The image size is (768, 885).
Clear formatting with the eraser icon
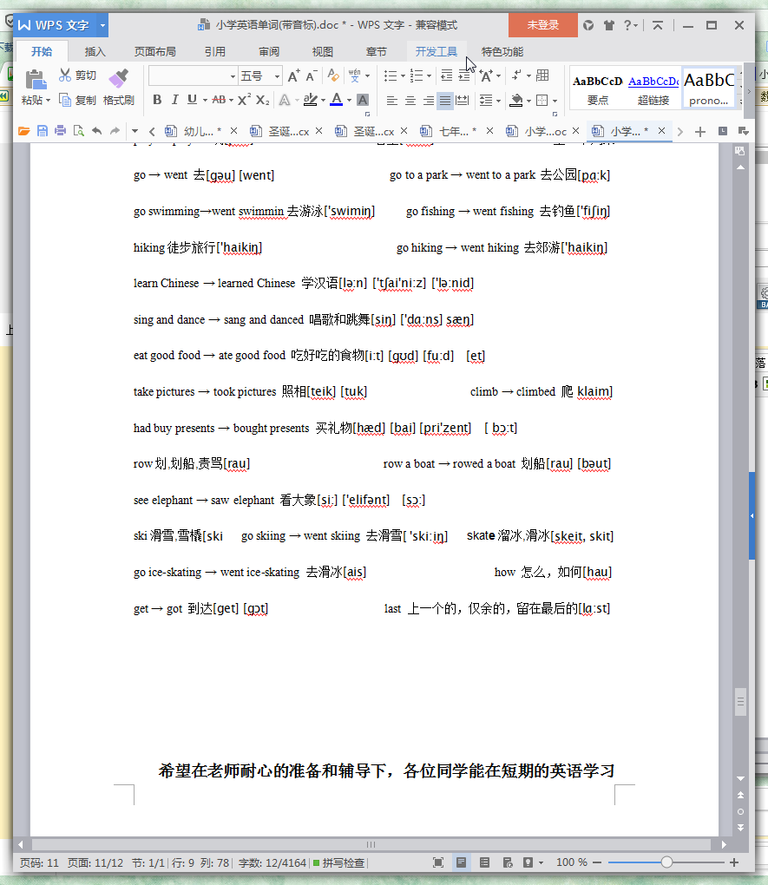coord(333,75)
